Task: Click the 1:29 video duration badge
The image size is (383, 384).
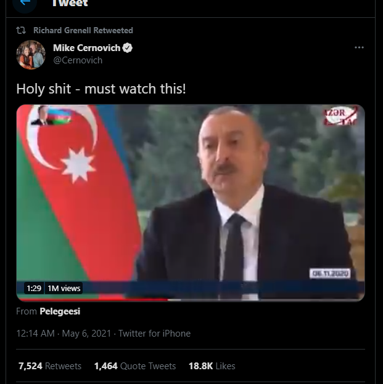Action: tap(34, 288)
